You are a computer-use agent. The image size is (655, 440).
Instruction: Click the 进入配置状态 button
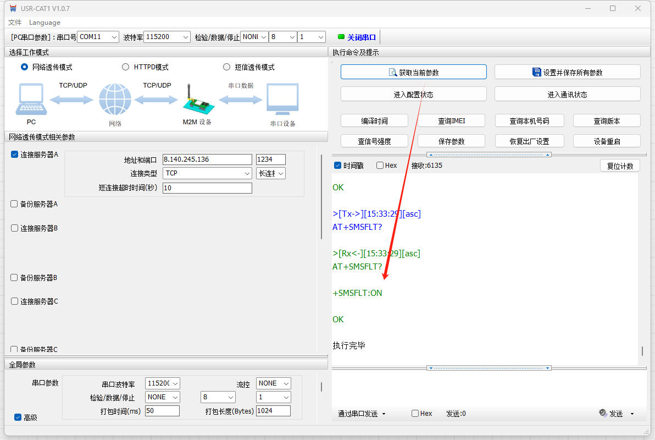(x=413, y=95)
